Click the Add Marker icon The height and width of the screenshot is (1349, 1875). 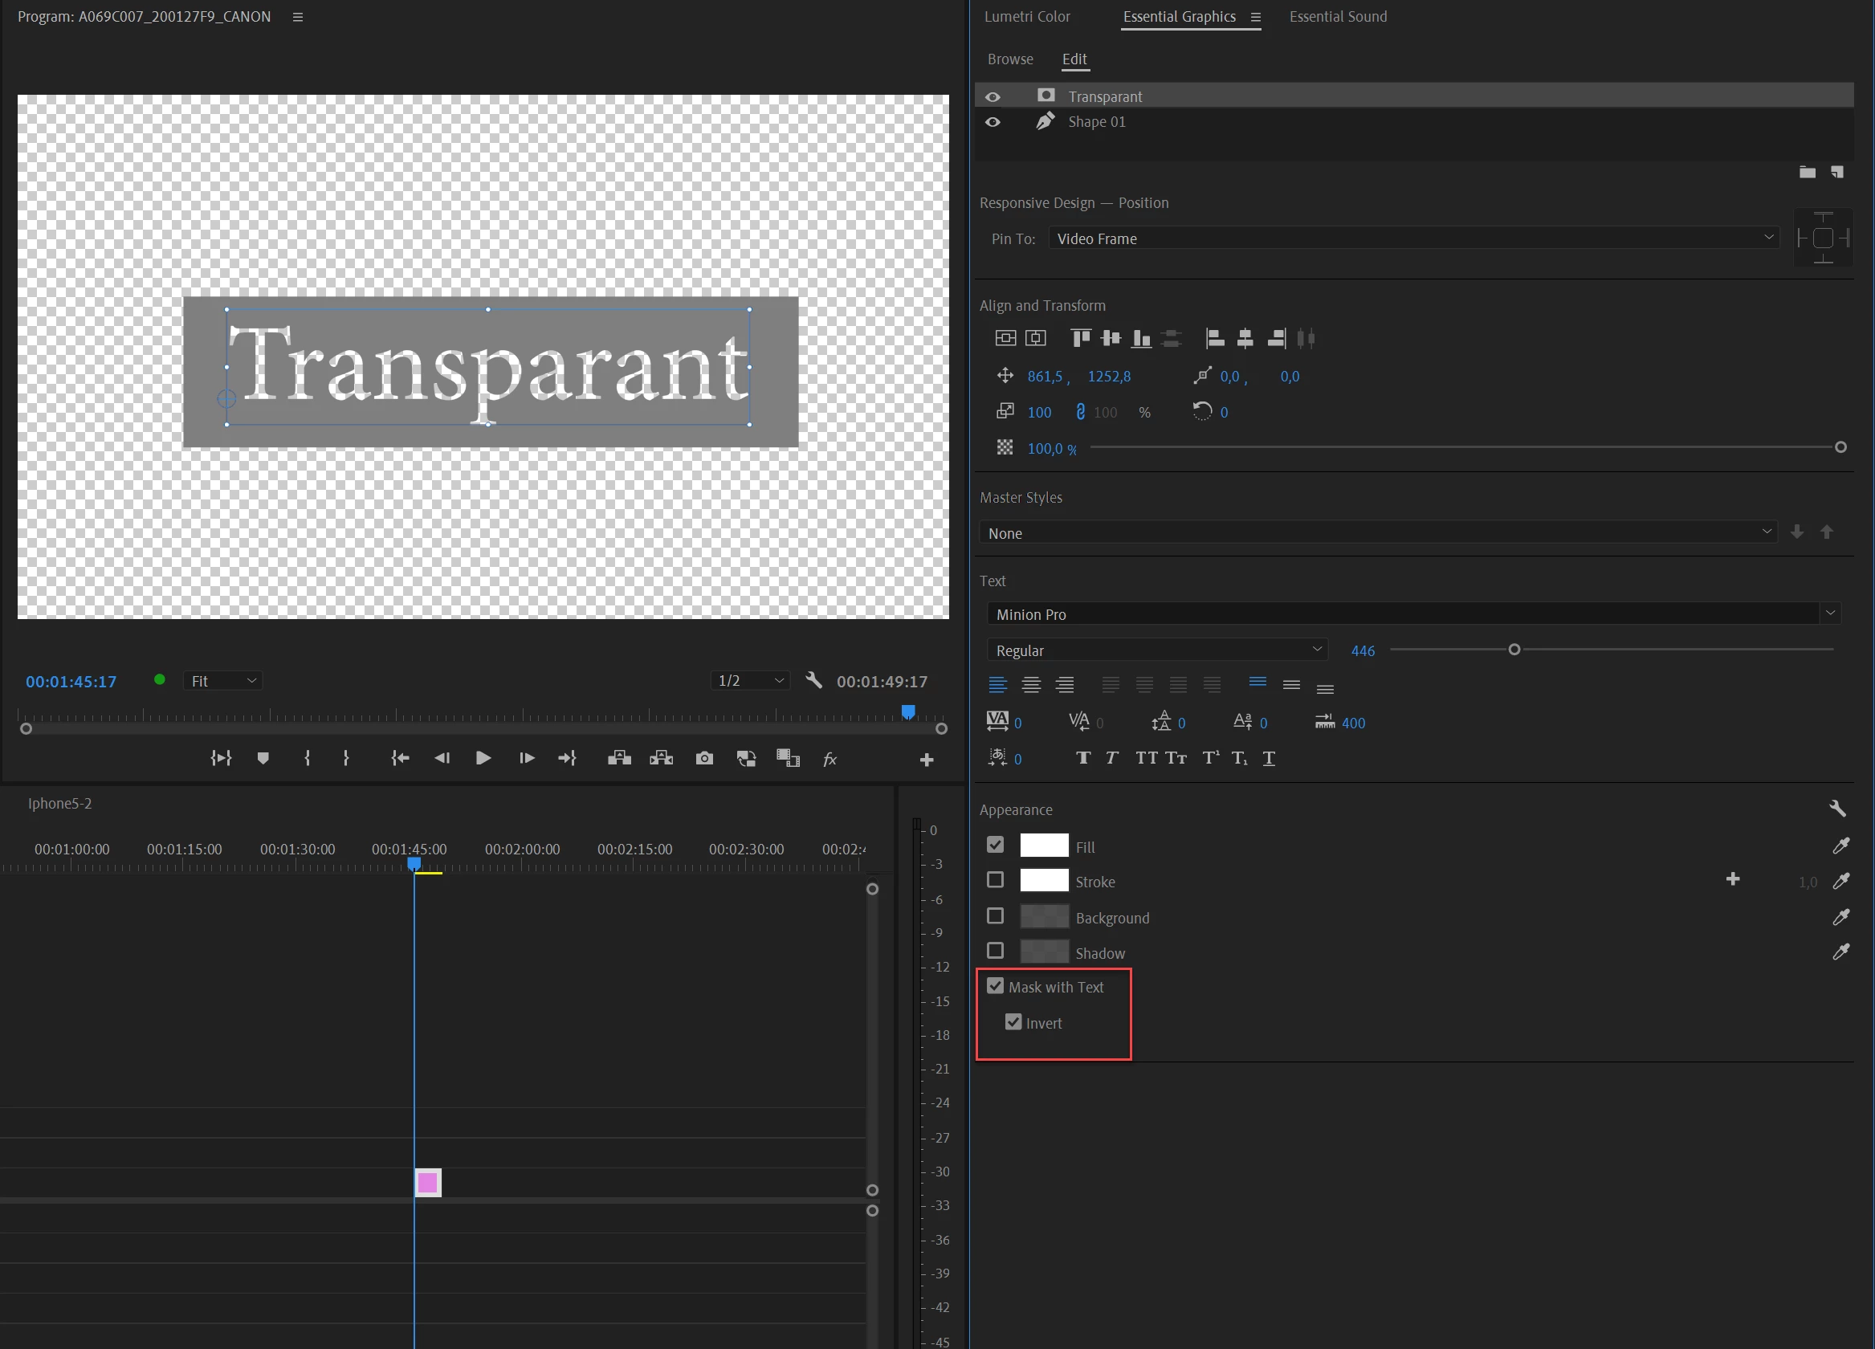(263, 758)
